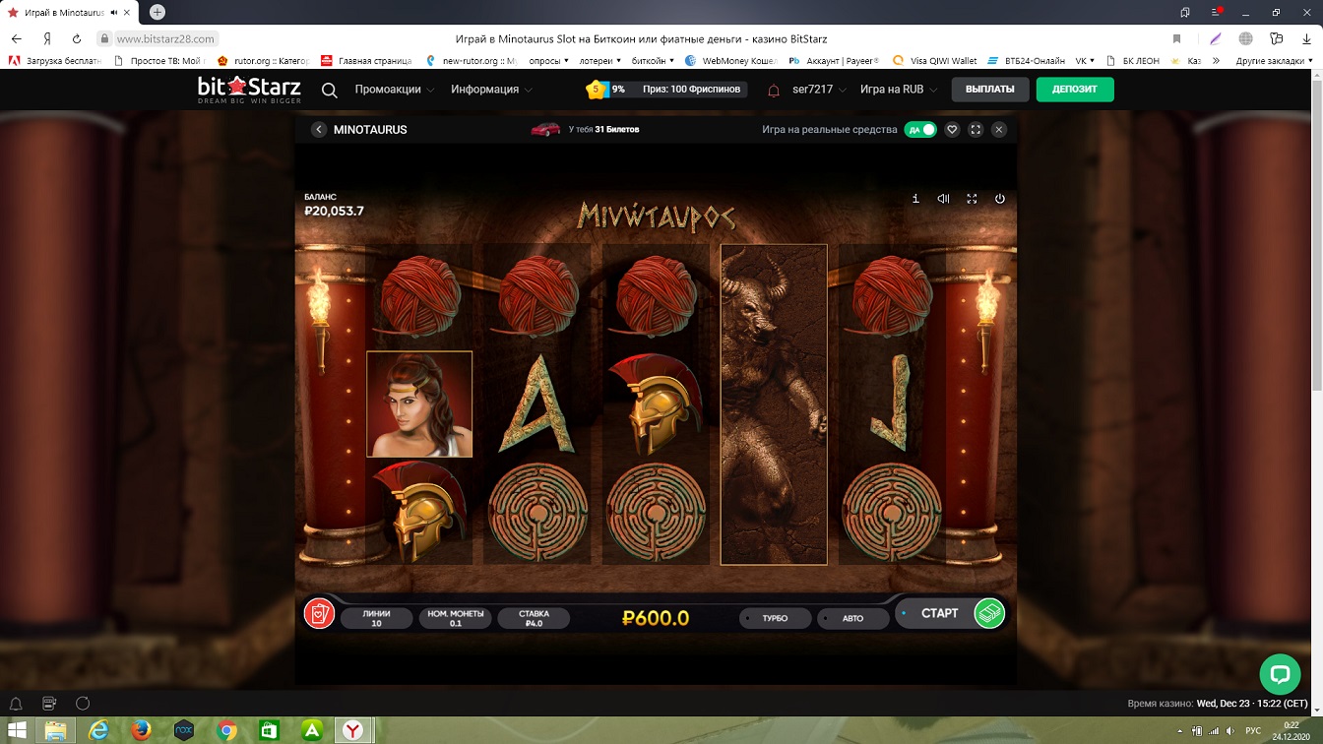
Task: Go back in the browser
Action: 16,38
